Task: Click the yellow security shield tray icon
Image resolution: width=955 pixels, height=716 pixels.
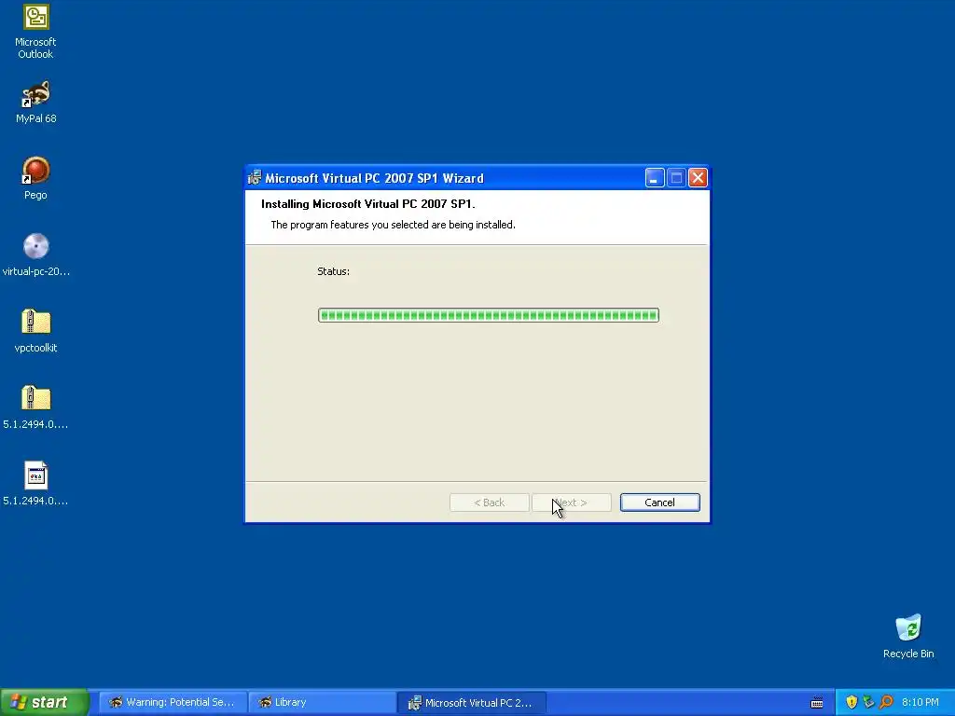Action: pos(851,702)
